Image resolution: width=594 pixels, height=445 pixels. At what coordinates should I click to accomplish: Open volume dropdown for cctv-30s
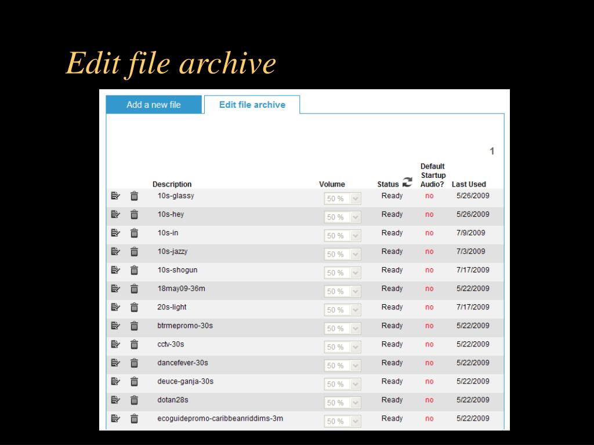click(342, 346)
